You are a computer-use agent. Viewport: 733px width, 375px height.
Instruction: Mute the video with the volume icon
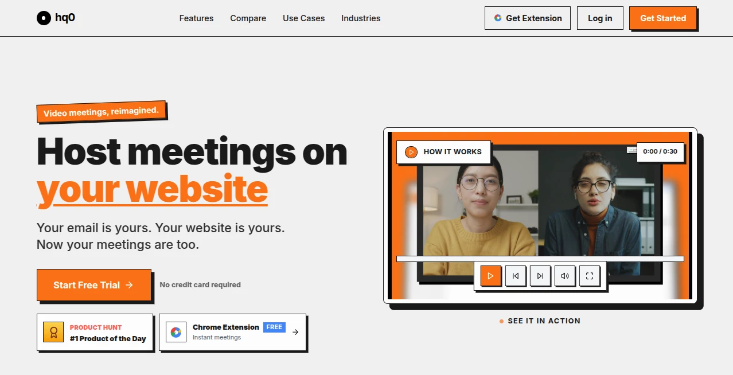pyautogui.click(x=565, y=276)
